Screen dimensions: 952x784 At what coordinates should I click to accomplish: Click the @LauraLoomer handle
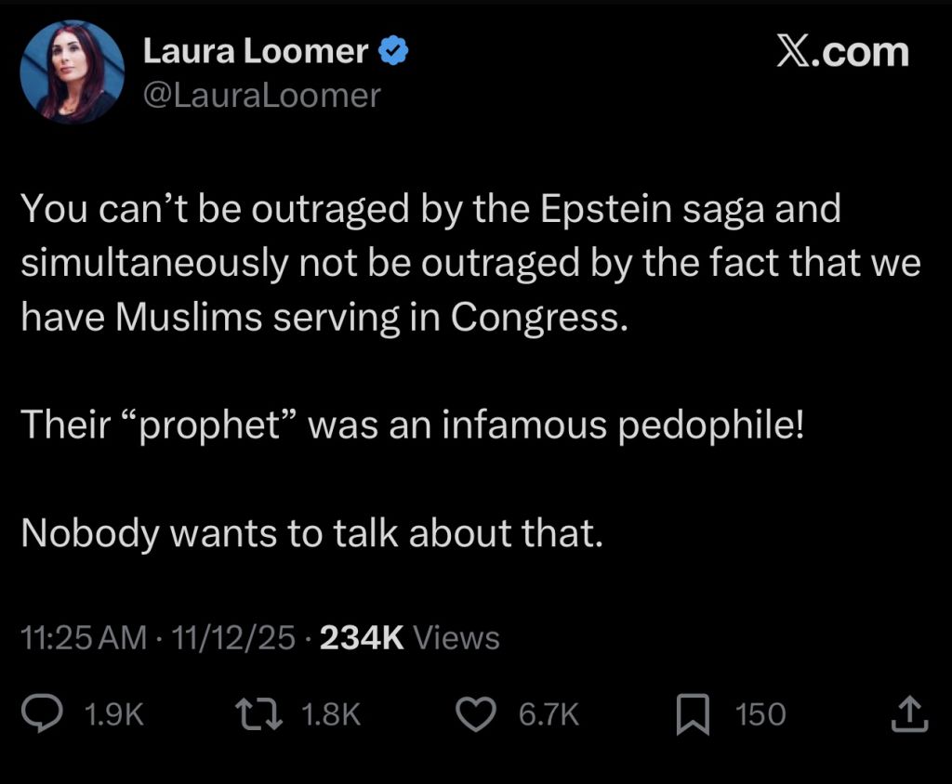[x=261, y=95]
